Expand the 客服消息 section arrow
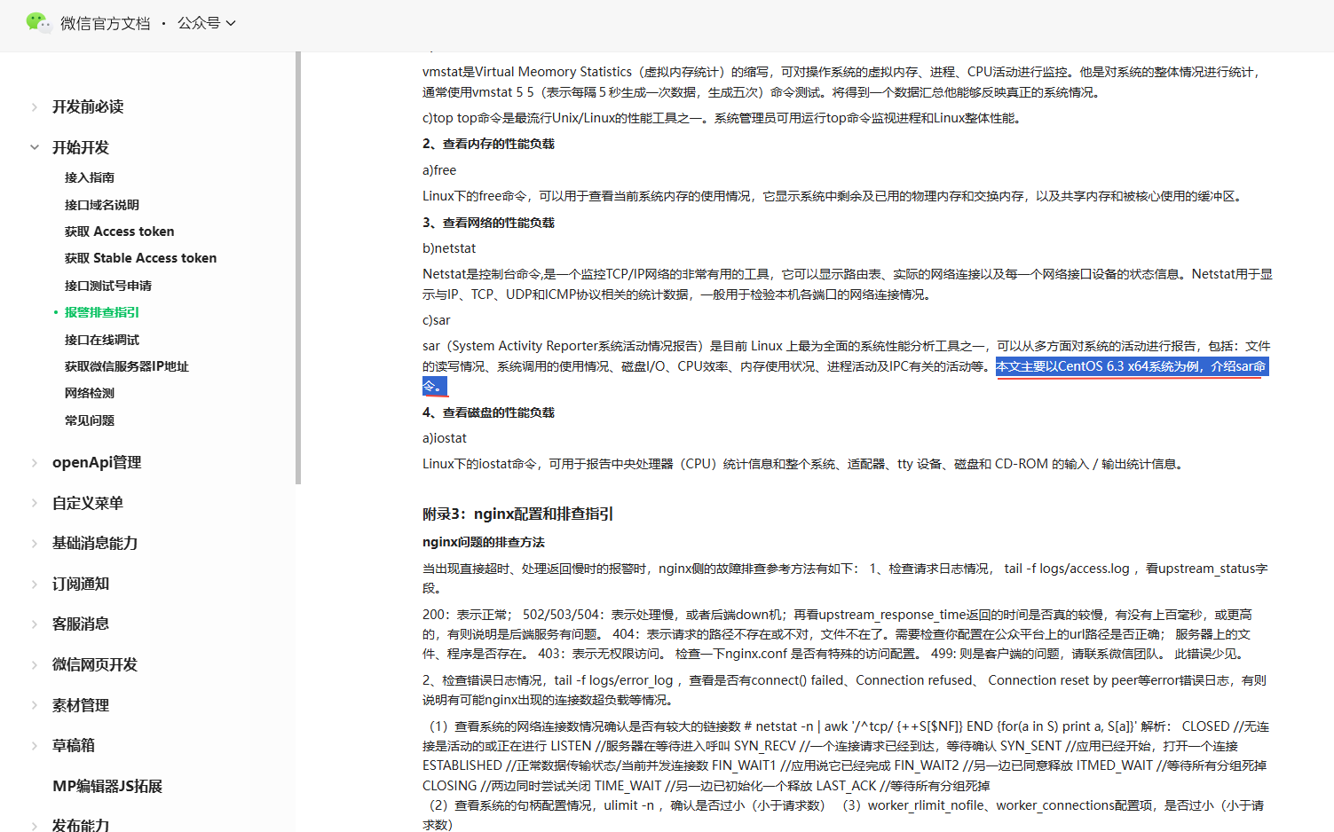Viewport: 1334px width, 832px height. tap(35, 624)
